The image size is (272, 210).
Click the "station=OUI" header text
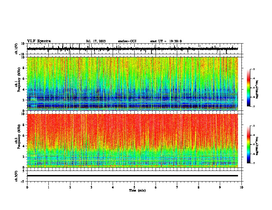click(x=127, y=41)
